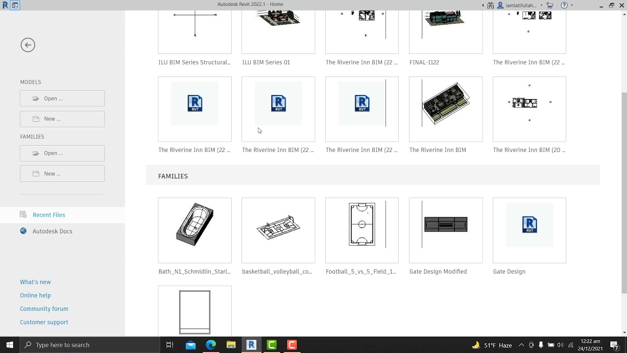Viewport: 627px width, 353px height.
Task: Select Recent Files in the sidebar
Action: click(62, 215)
